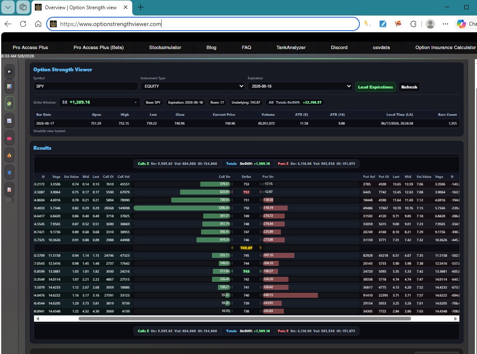
Task: Open the line graph sidebar icon
Action: coord(9,121)
